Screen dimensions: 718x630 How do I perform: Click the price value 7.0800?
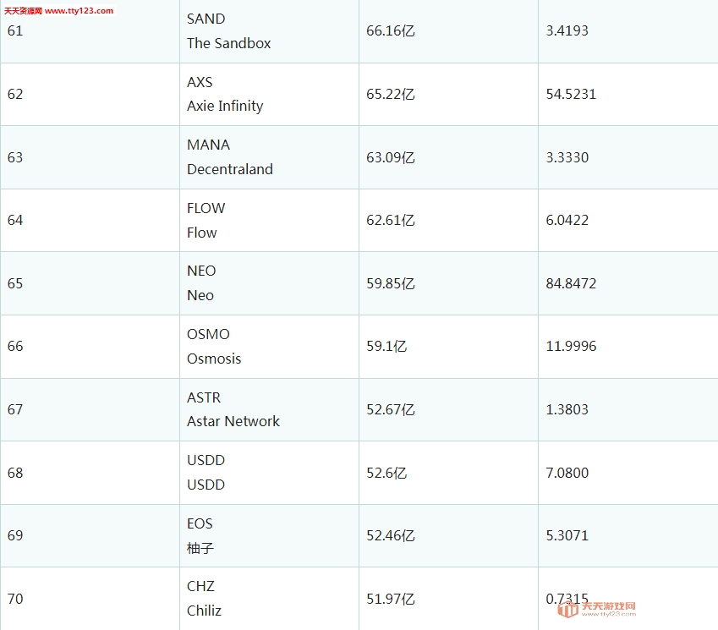(x=567, y=473)
